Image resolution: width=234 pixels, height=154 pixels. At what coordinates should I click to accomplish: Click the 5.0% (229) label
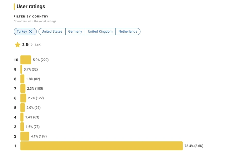click(x=41, y=60)
